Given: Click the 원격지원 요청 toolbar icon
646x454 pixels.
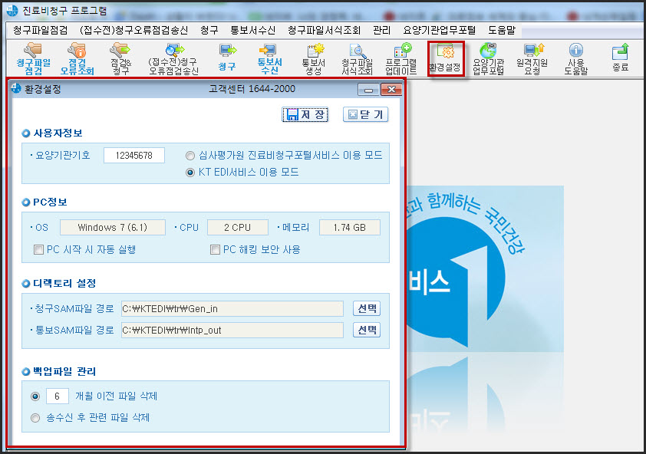Looking at the screenshot, I should tap(532, 58).
